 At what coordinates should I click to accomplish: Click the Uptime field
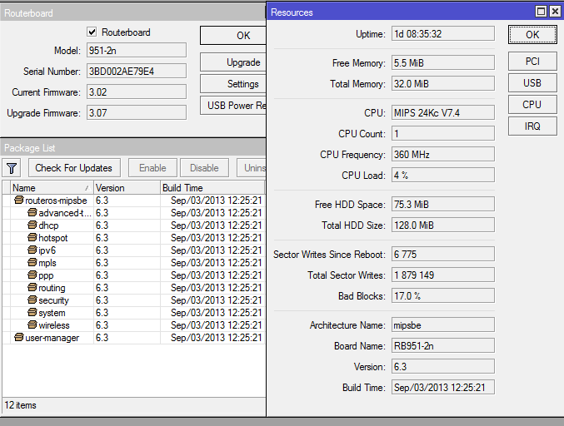tap(443, 34)
